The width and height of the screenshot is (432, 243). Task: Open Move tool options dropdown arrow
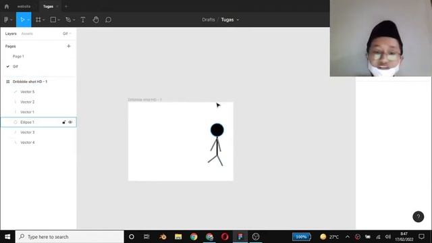(28, 20)
